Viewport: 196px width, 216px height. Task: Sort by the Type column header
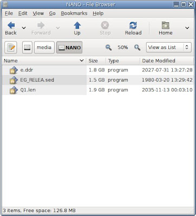pyautogui.click(x=123, y=61)
